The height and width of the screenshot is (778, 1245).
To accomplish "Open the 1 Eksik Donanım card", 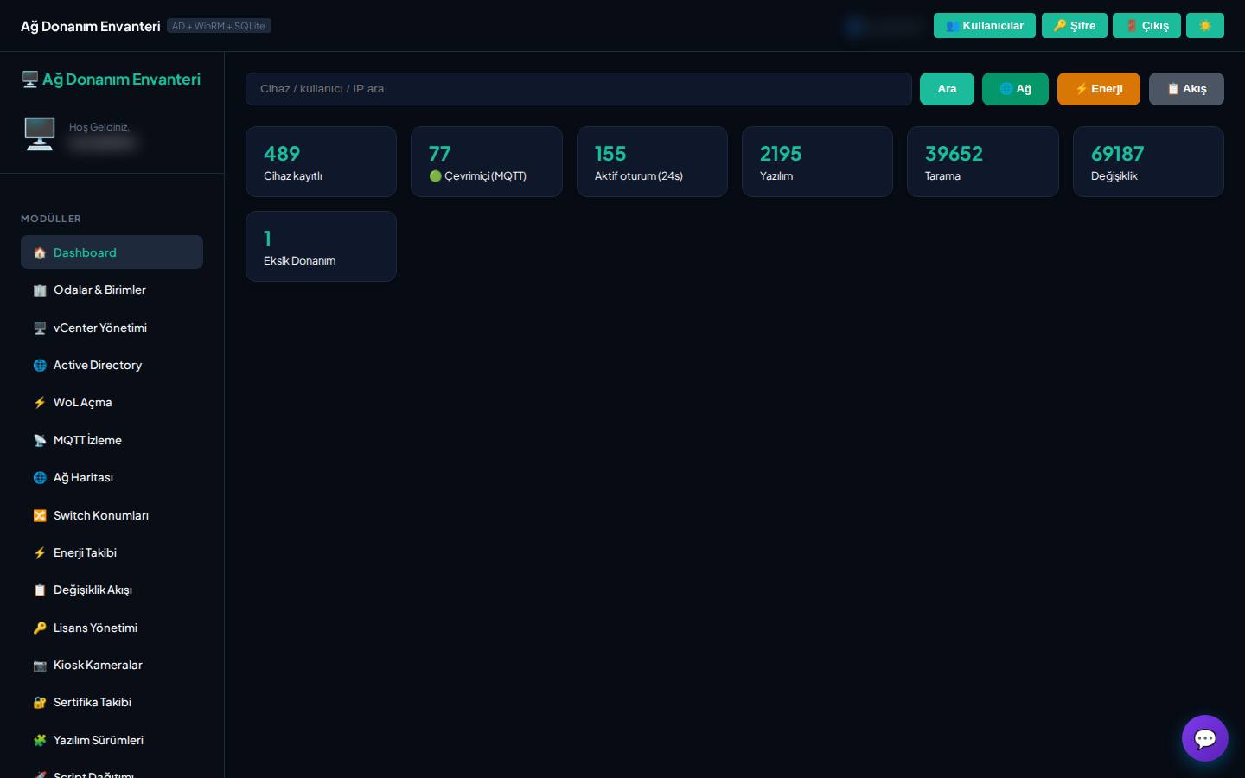I will 321,246.
